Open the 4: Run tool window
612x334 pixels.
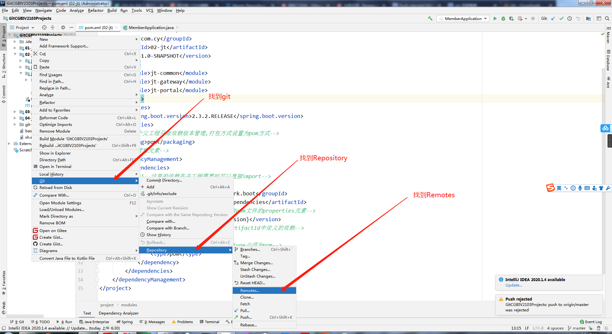[x=64, y=322]
